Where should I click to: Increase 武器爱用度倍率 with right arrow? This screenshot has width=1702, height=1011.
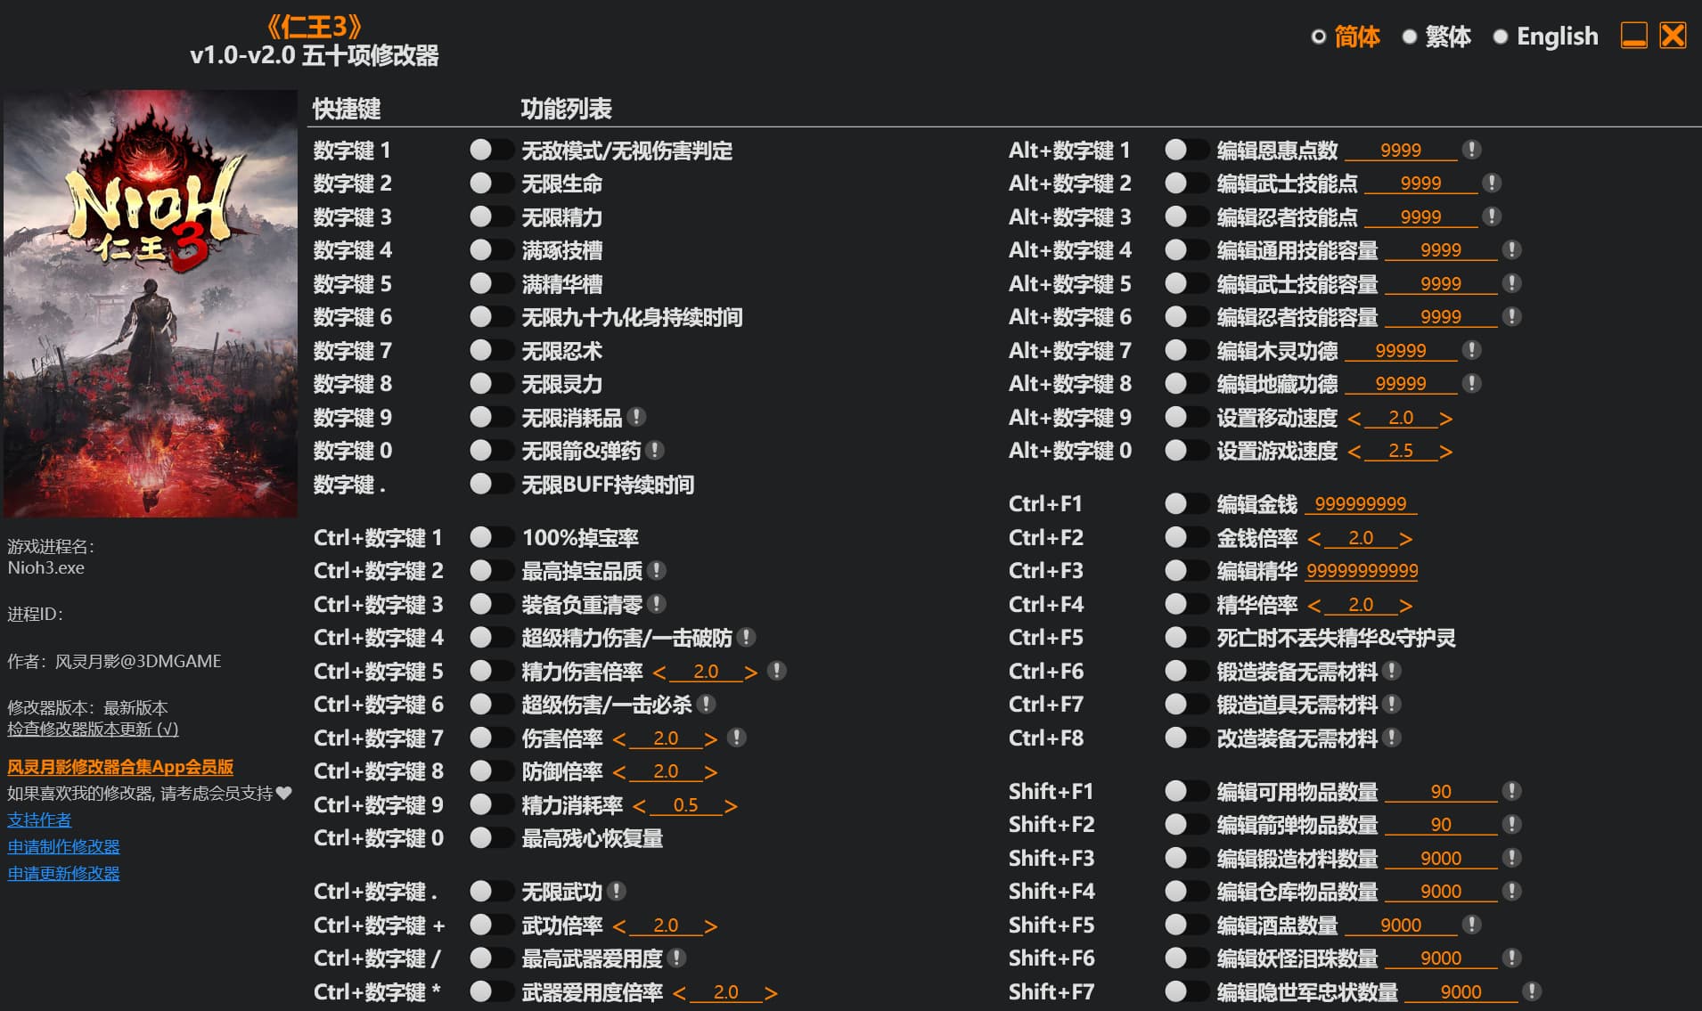point(771,992)
